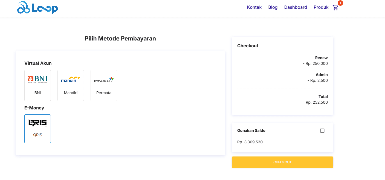385x180 pixels.
Task: Click the Permata payment option card
Action: tap(104, 85)
